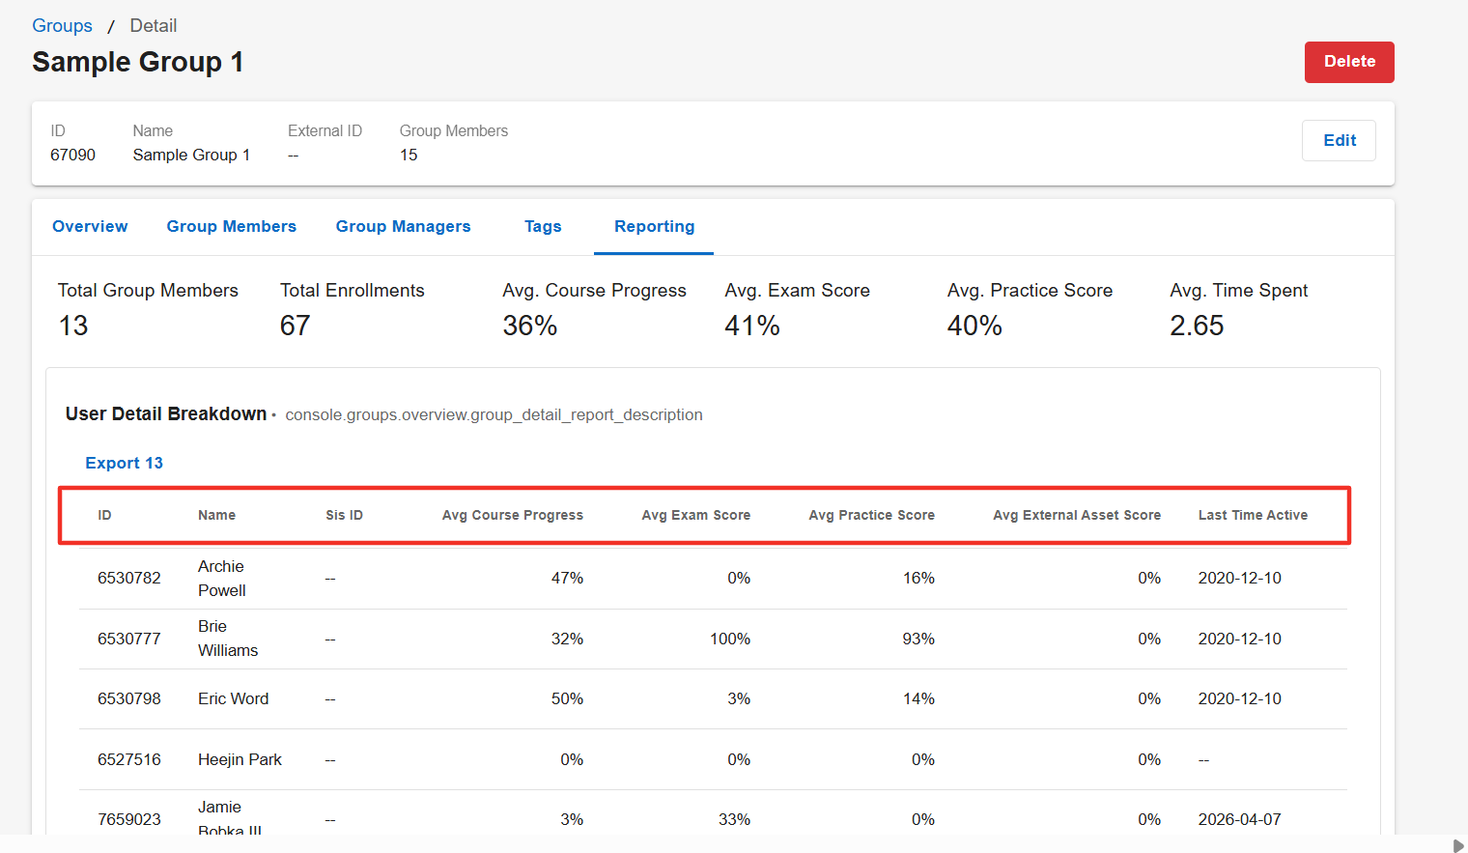Delete Sample Group 1 with the red button
Image resolution: width=1468 pixels, height=853 pixels.
coord(1349,62)
